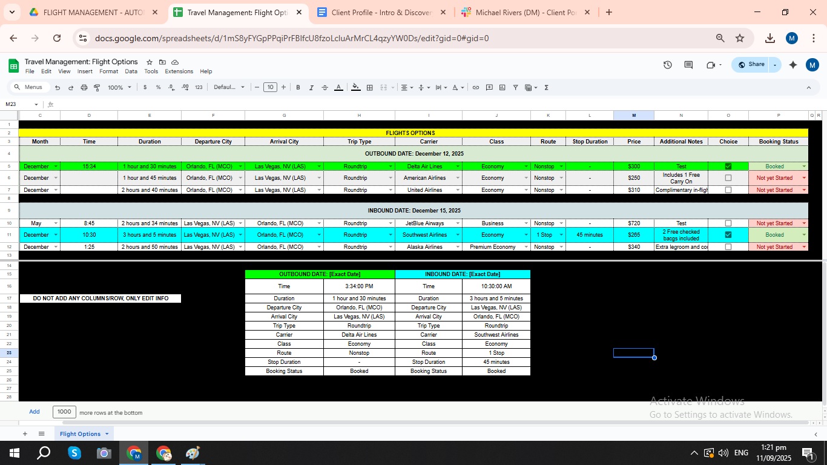
Task: Check the American Airlines choice checkbox
Action: (x=728, y=178)
